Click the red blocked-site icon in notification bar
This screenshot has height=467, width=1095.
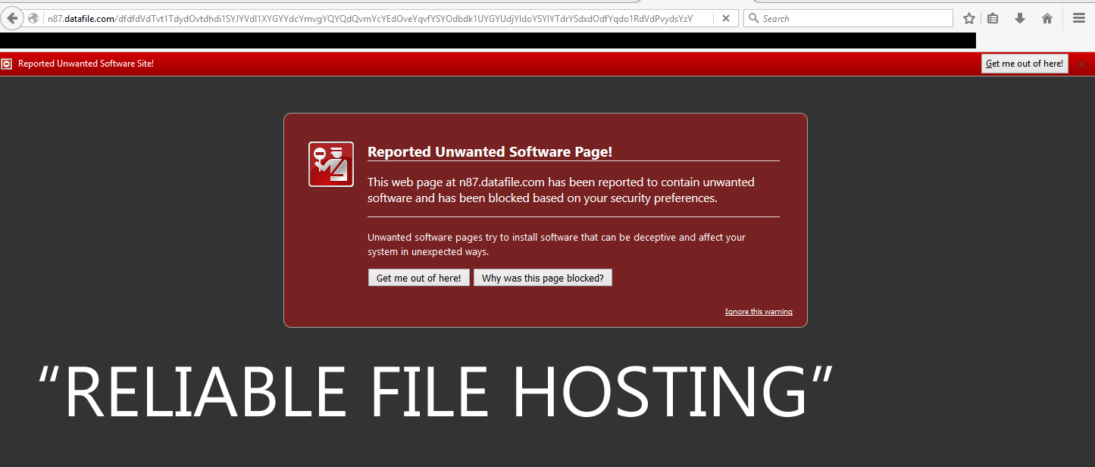click(7, 64)
